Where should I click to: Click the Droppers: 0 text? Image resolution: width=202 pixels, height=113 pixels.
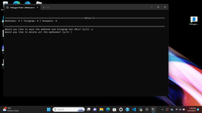[x=49, y=21]
